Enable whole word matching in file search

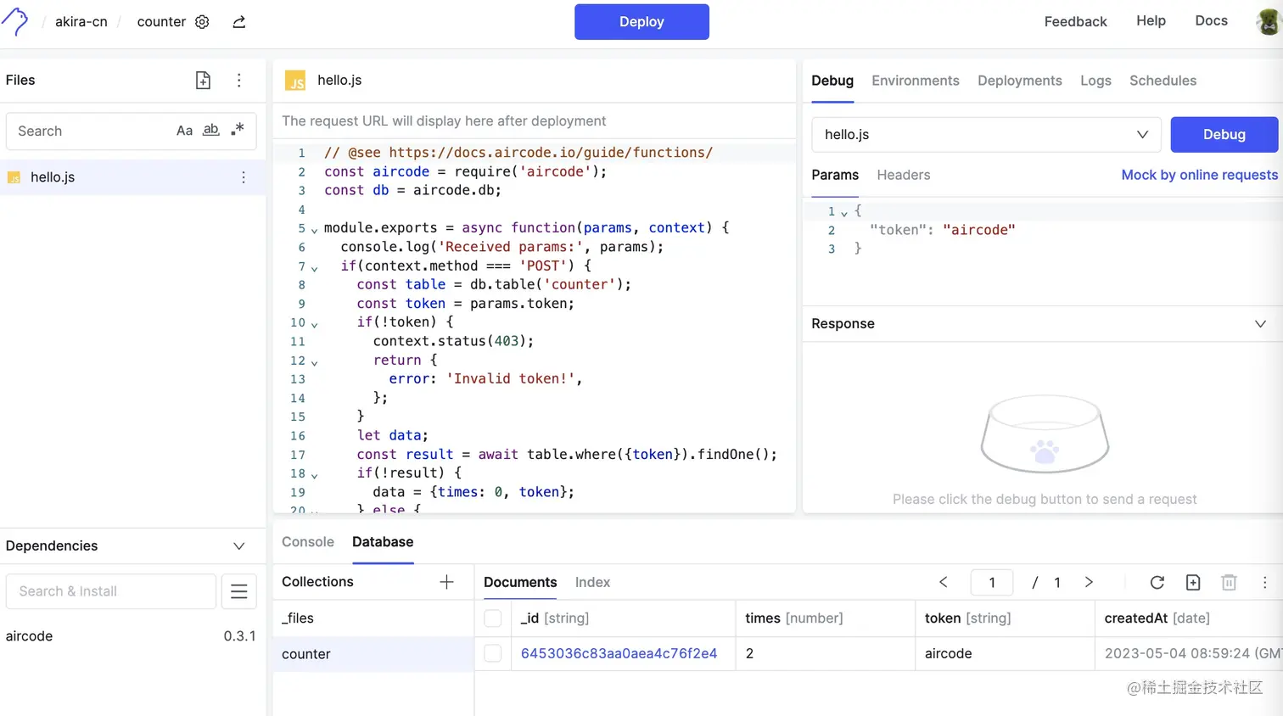tap(210, 130)
